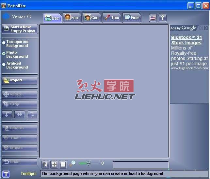Image resolution: width=210 pixels, height=179 pixels.
Task: Rotate image right with arrow icon
Action: [32, 114]
